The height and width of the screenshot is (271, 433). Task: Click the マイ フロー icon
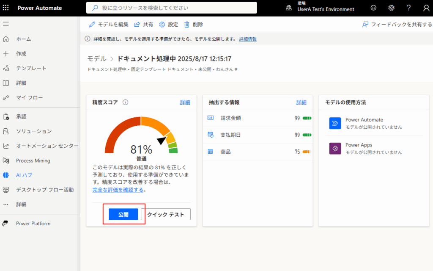pos(6,98)
